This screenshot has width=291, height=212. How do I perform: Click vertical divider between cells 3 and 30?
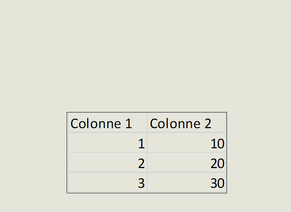tap(147, 183)
